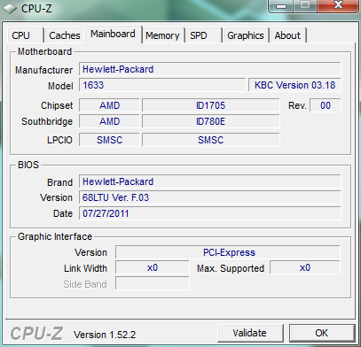Click the Max. Supported label
361x347 pixels.
231,268
